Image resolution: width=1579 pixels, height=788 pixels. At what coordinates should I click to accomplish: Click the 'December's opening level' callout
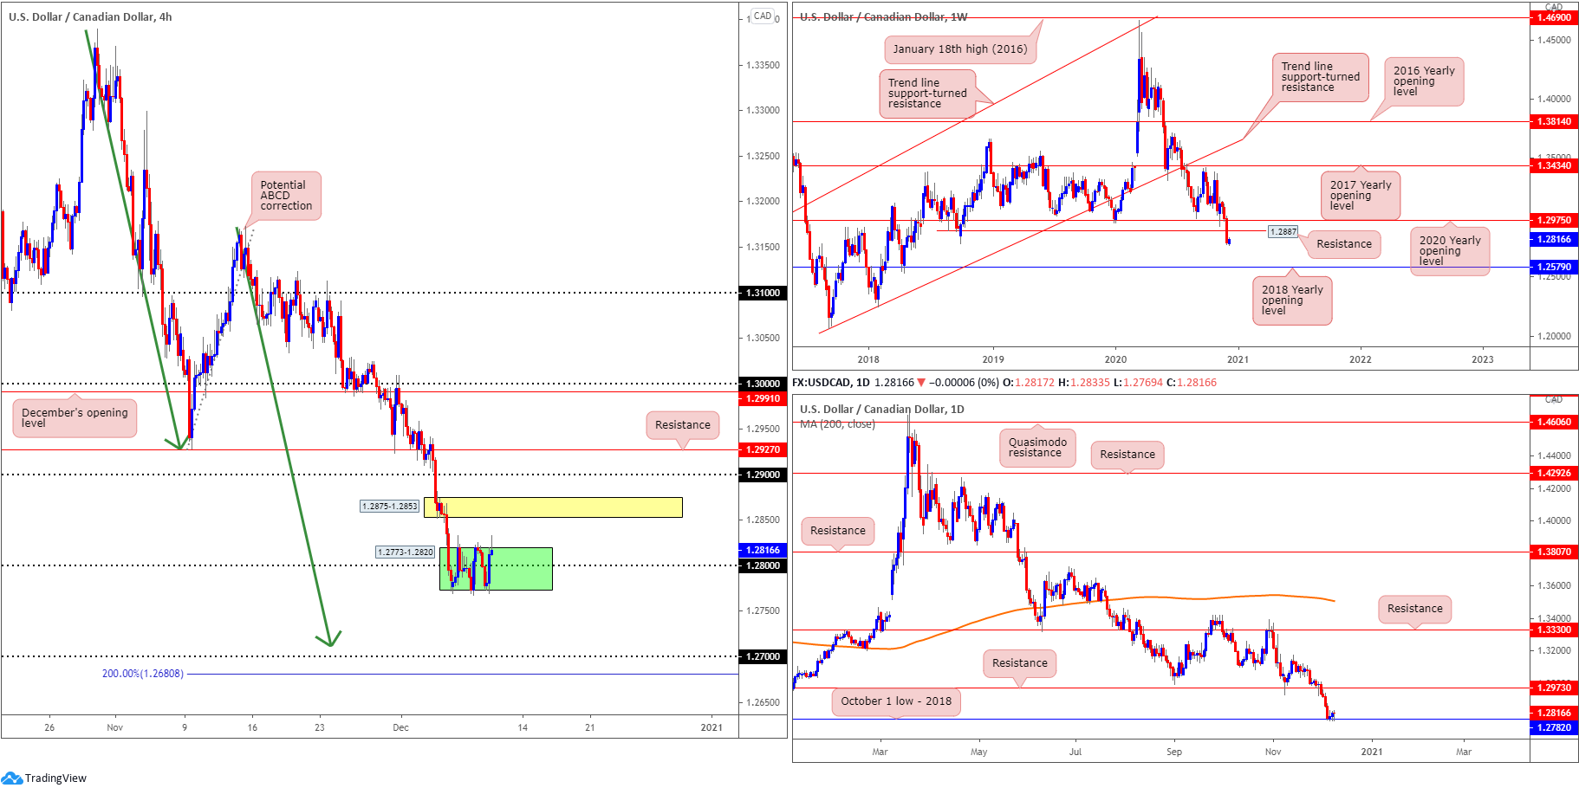coord(75,417)
